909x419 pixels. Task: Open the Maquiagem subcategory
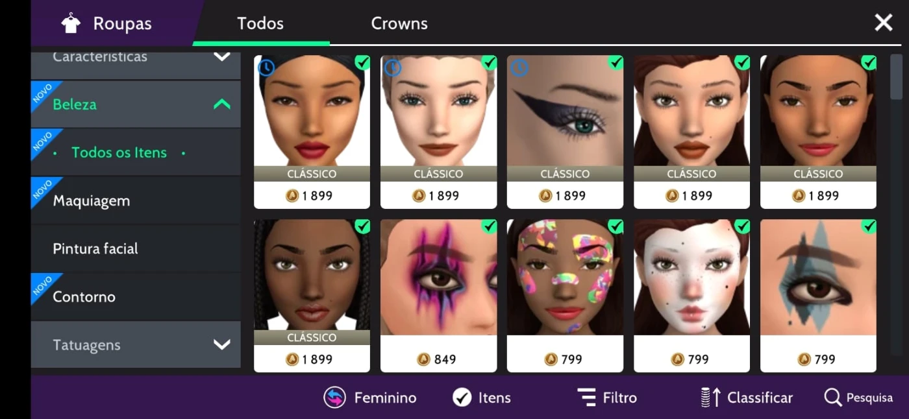click(136, 200)
